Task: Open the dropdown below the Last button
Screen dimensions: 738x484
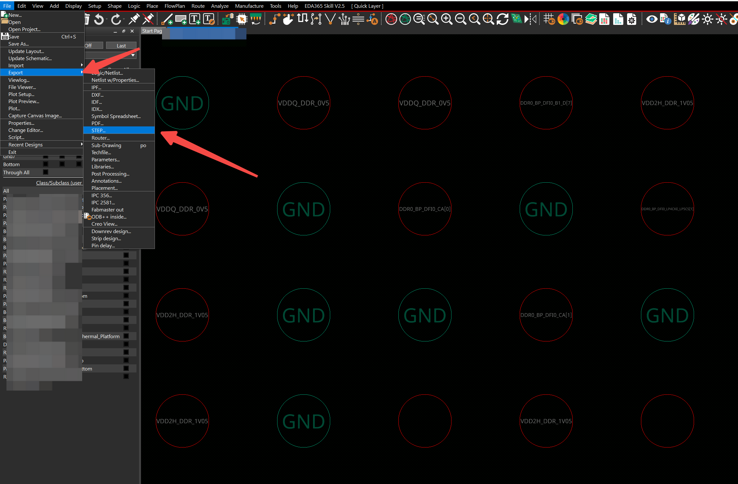Action: coord(133,55)
